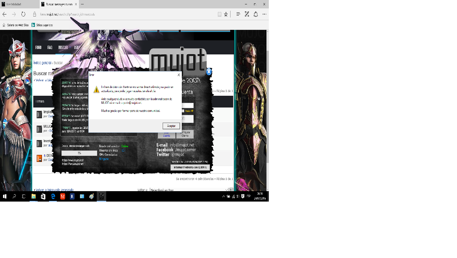Refresh the page in Edge

click(23, 14)
